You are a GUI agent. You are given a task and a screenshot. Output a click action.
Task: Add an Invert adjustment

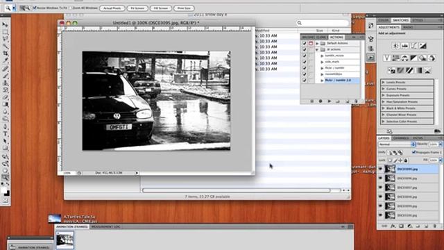[x=391, y=70]
